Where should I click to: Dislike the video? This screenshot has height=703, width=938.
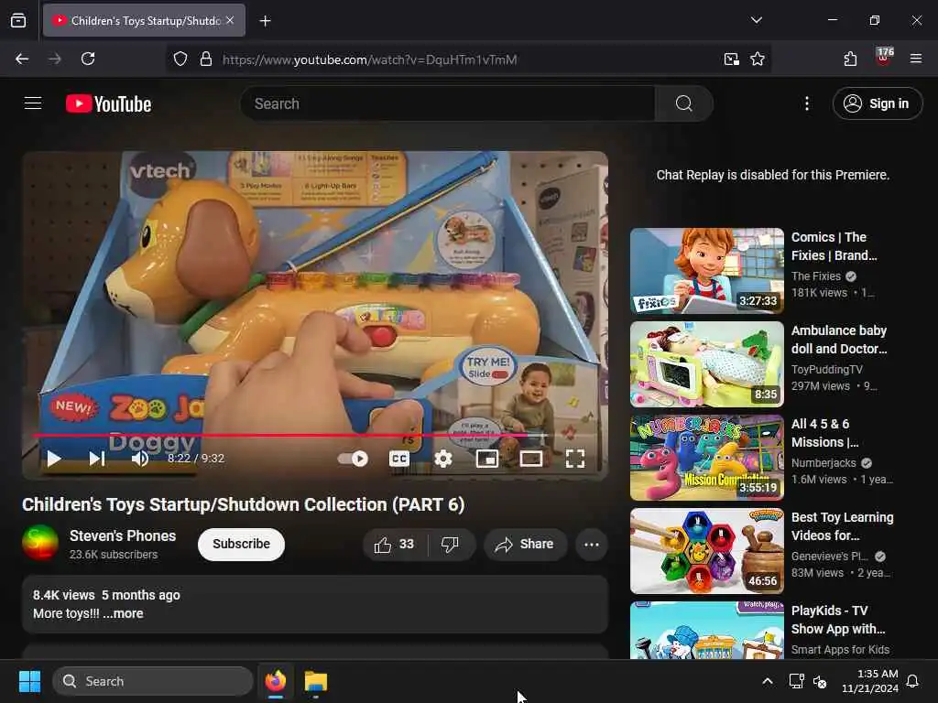(x=450, y=545)
